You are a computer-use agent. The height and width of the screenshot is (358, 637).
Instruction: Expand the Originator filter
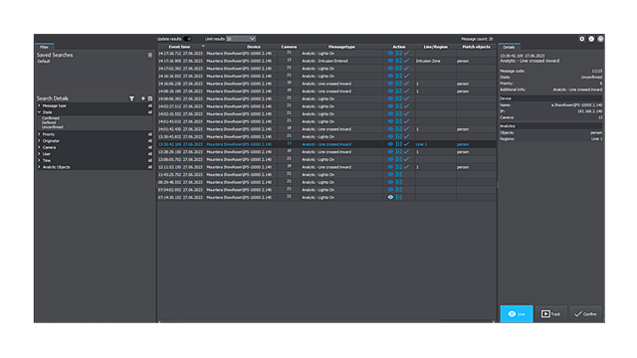40,141
